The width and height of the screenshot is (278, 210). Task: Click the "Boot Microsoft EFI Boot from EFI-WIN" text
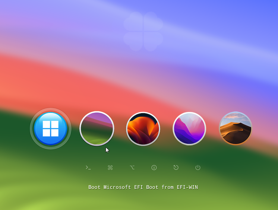click(143, 187)
